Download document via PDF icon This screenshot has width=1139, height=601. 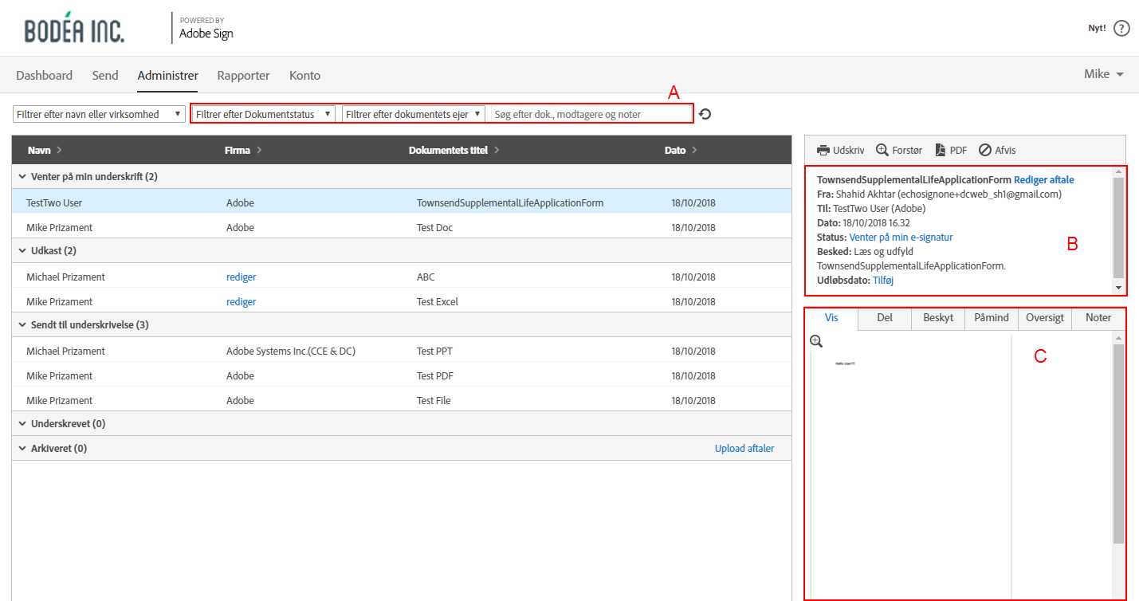click(941, 150)
